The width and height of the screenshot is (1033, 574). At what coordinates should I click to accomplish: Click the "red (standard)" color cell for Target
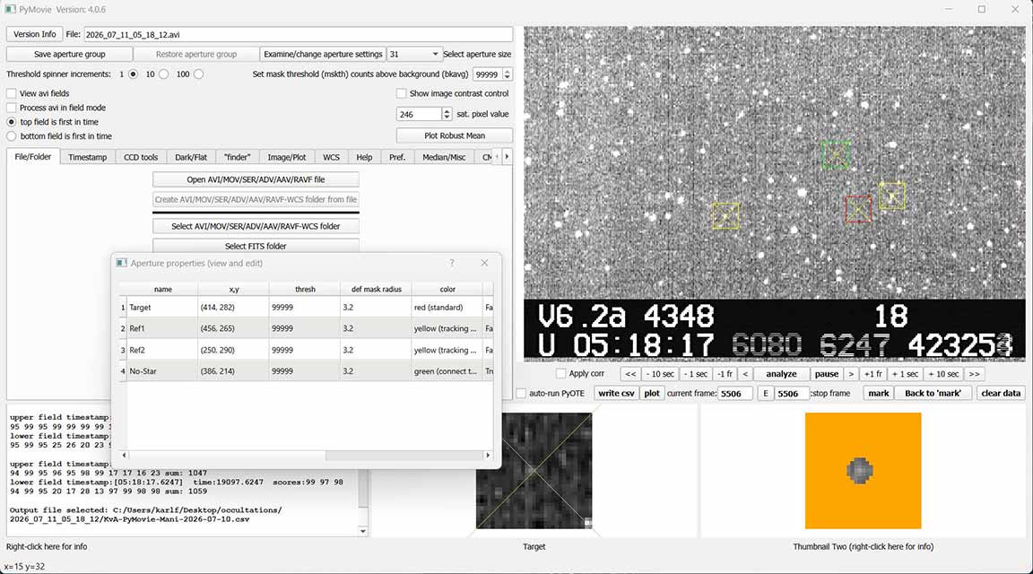coord(447,308)
